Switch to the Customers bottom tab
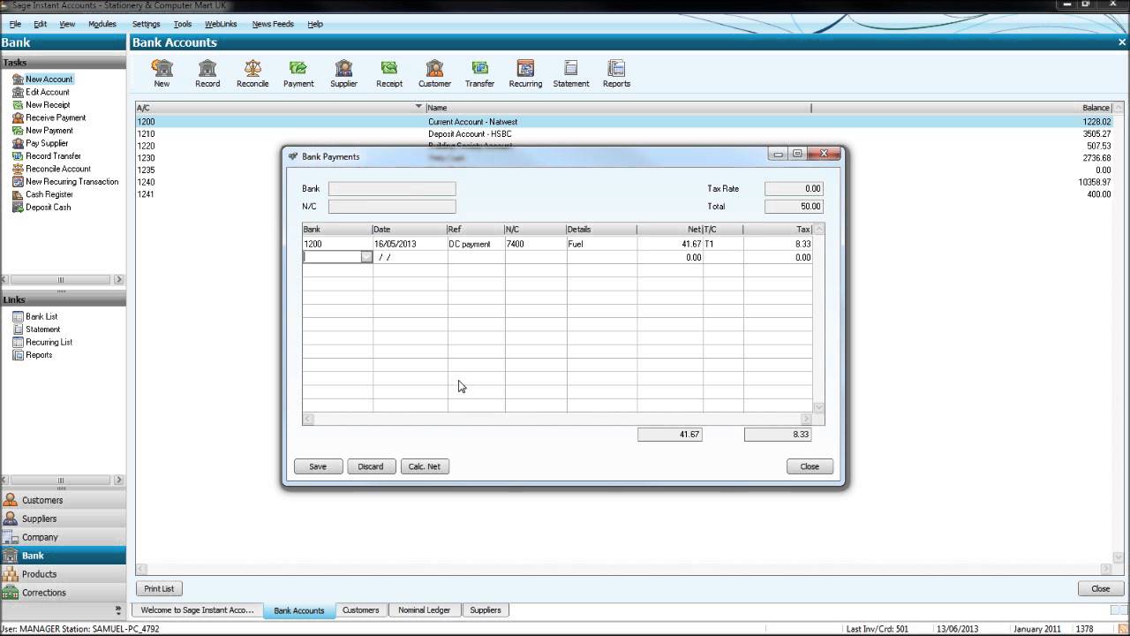Viewport: 1130px width, 636px height. [x=360, y=610]
